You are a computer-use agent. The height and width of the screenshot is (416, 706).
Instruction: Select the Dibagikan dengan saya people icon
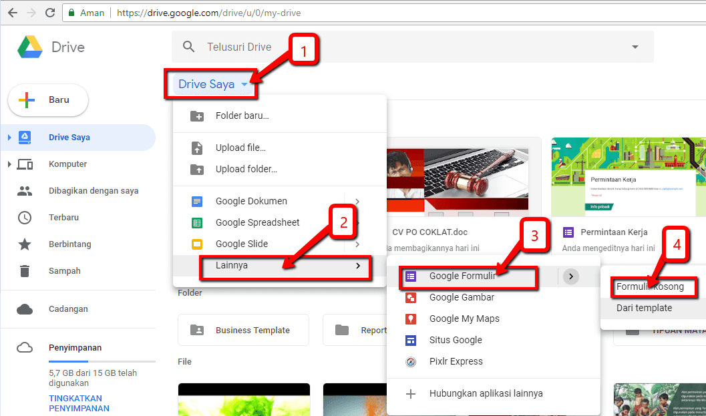25,190
